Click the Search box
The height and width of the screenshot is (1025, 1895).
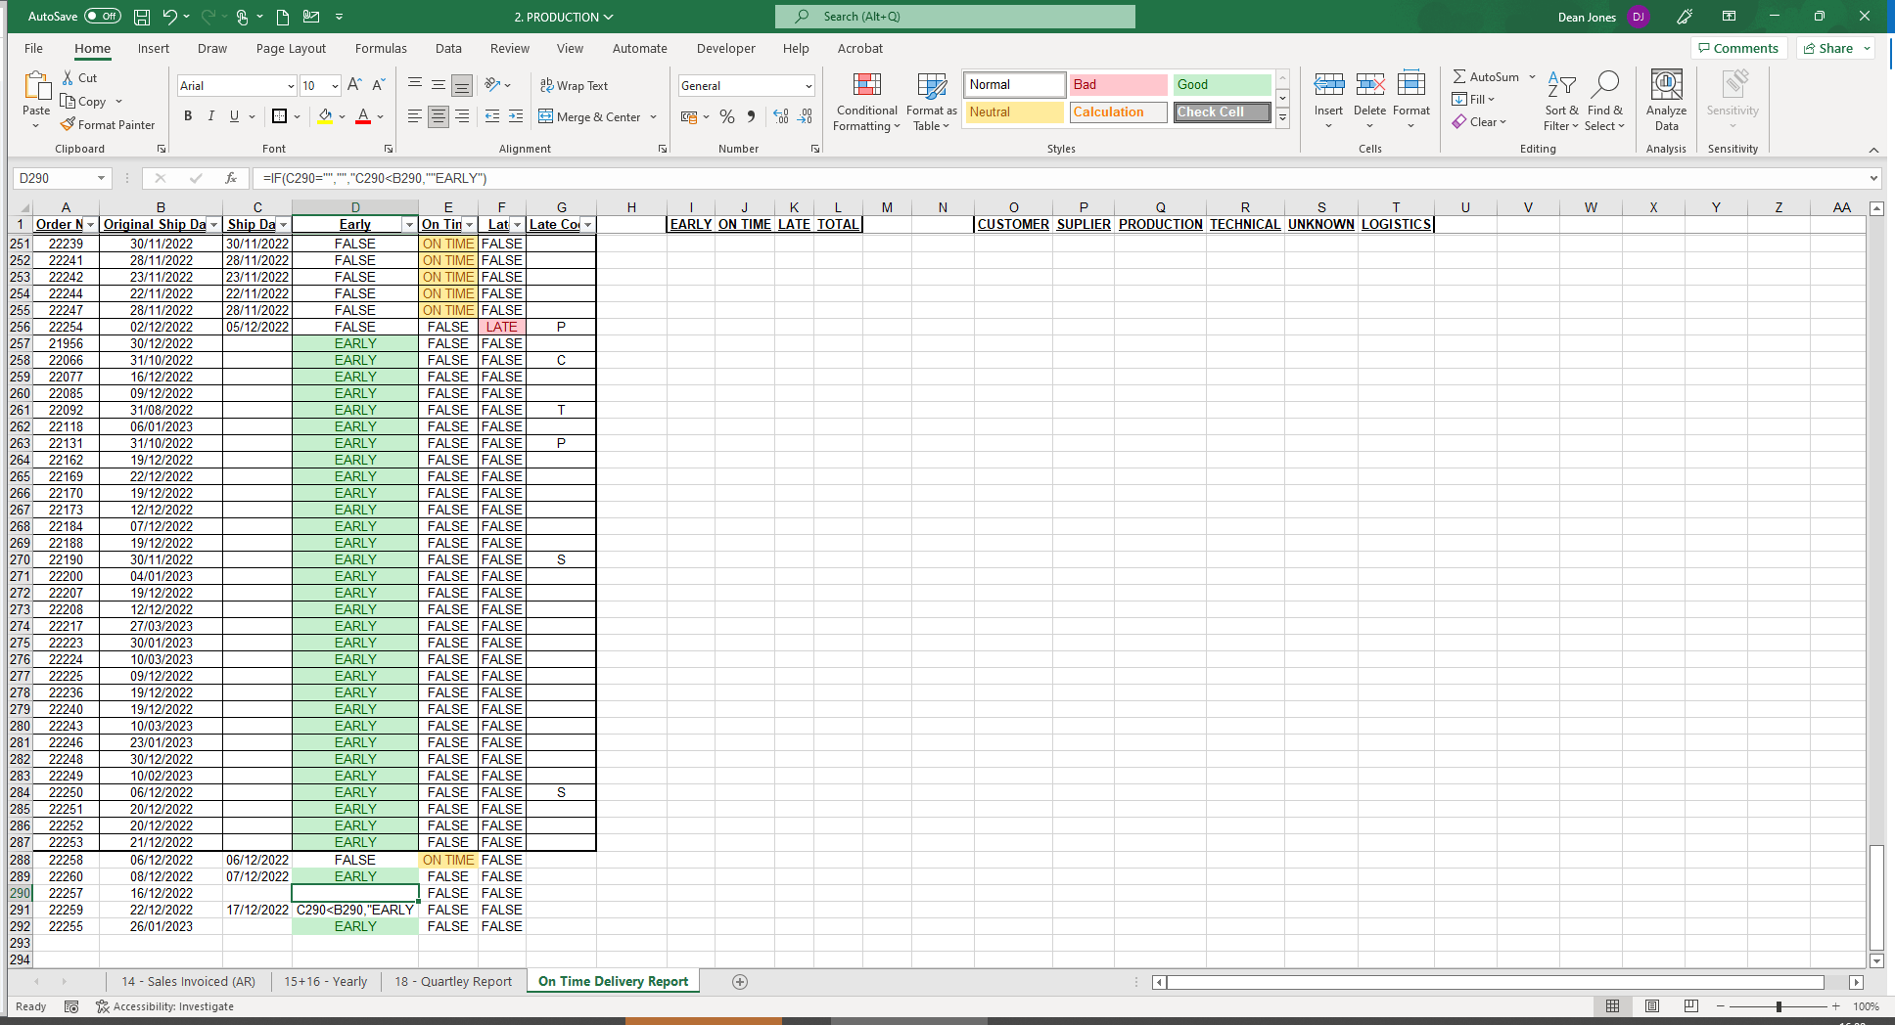955,17
